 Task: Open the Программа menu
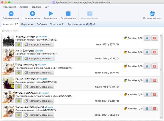click(x=9, y=7)
